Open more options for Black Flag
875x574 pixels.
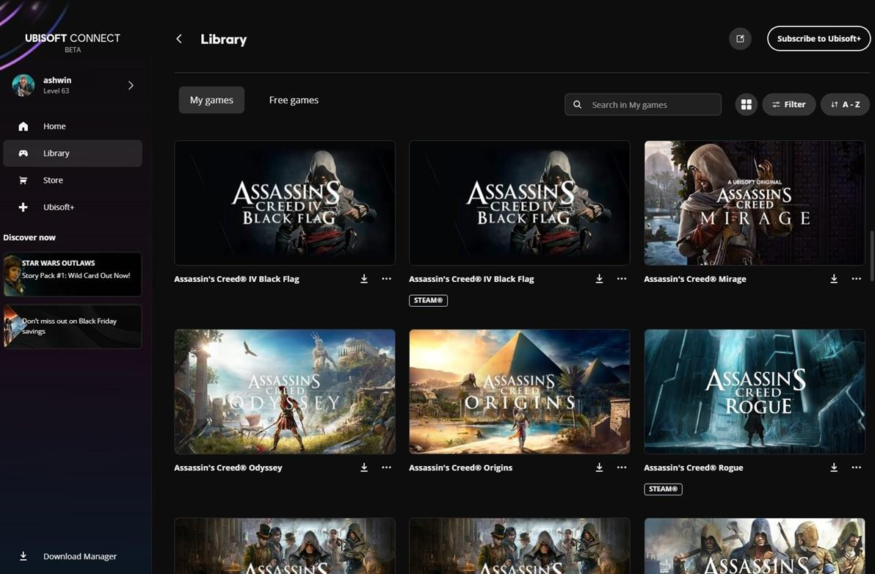click(387, 279)
